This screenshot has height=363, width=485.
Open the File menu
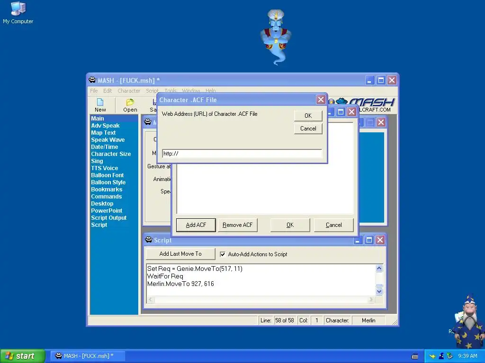[94, 91]
